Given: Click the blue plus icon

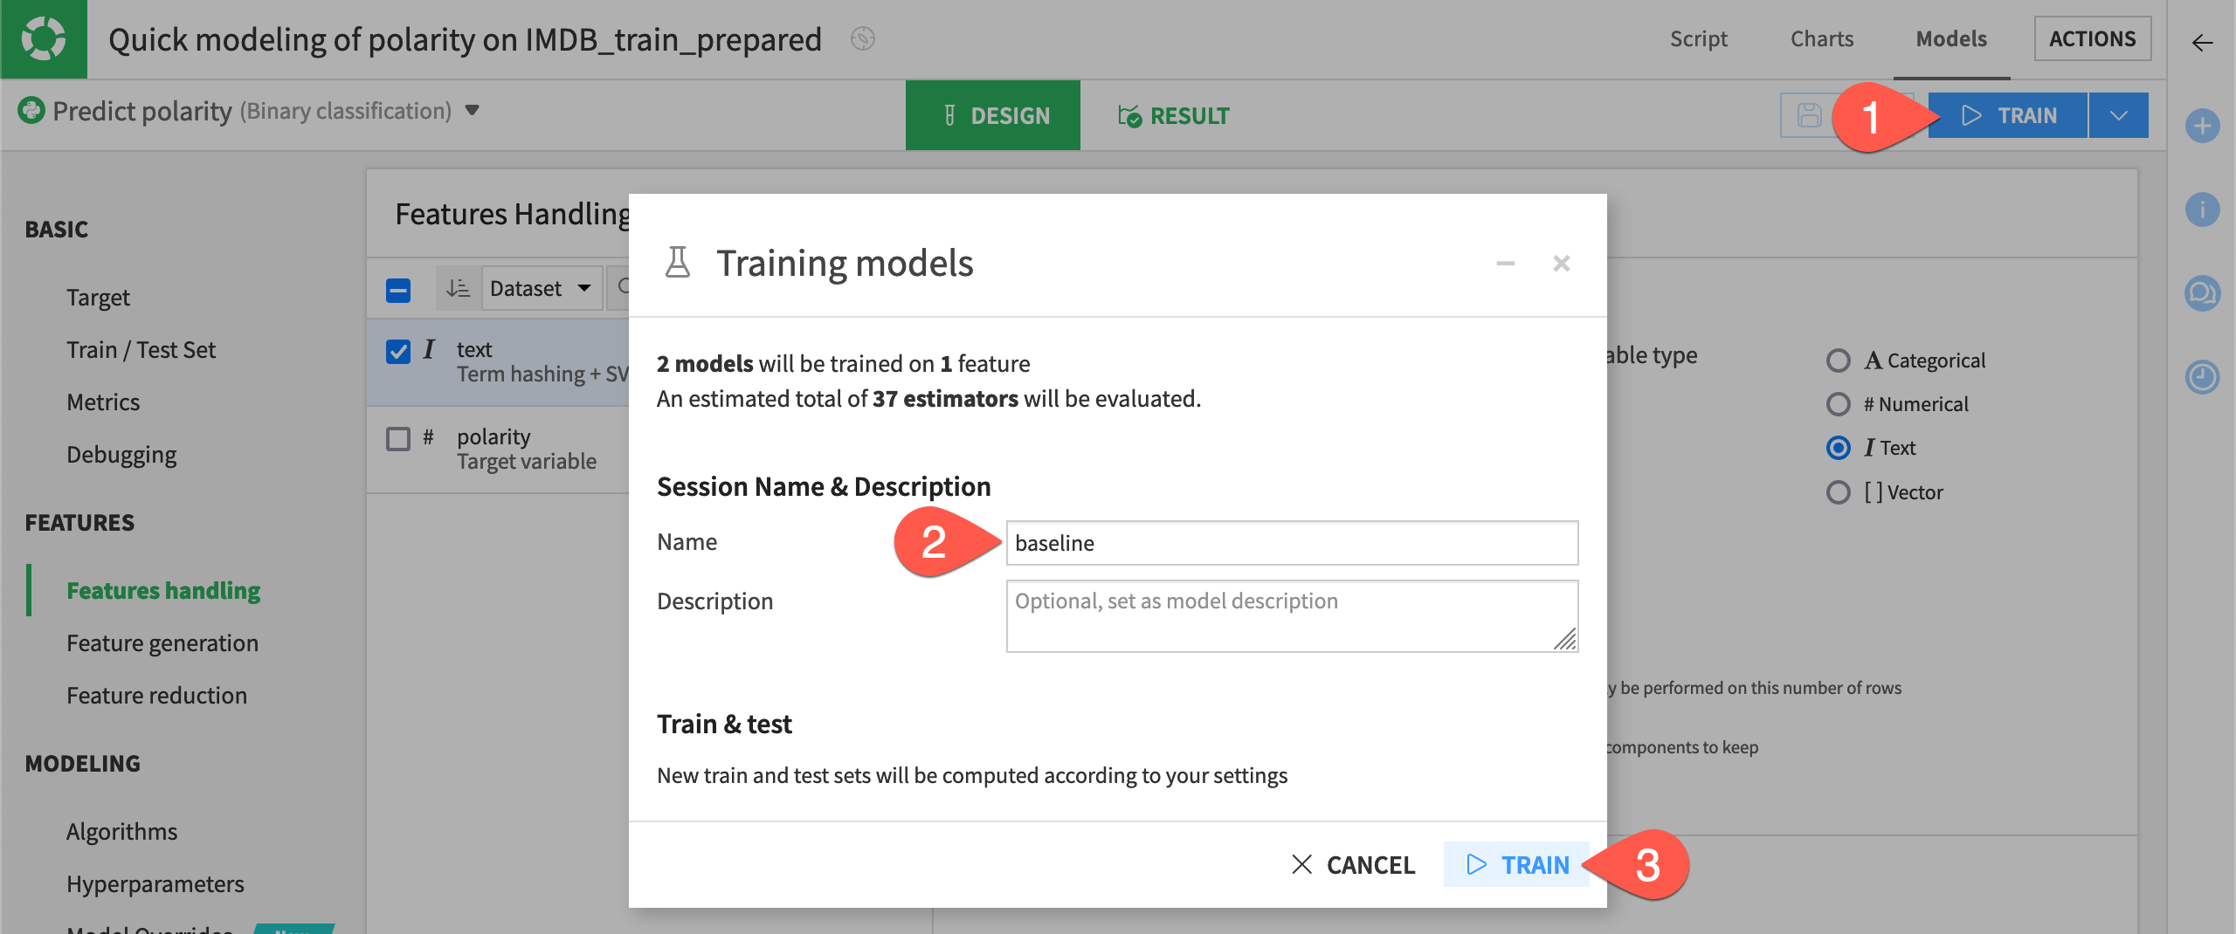Looking at the screenshot, I should [2203, 125].
